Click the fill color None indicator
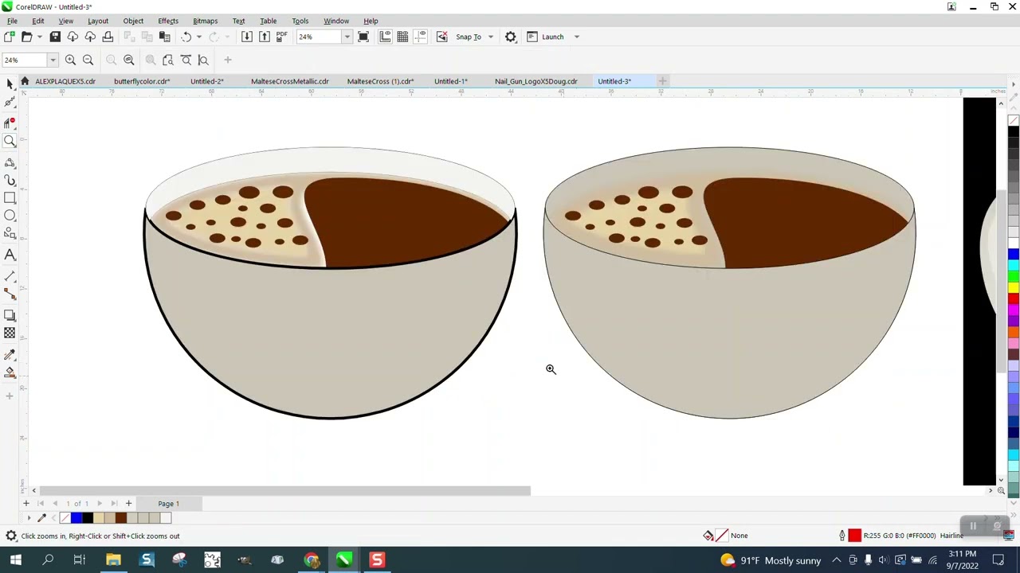1020x573 pixels. click(x=722, y=536)
